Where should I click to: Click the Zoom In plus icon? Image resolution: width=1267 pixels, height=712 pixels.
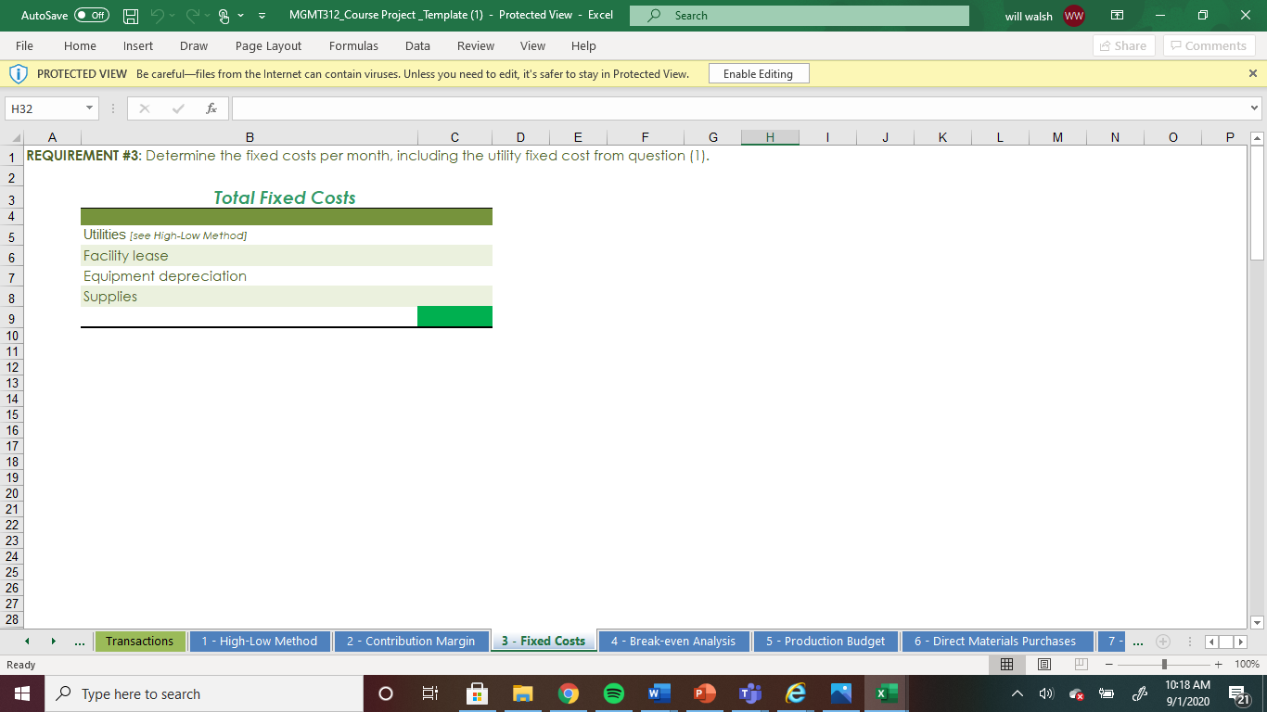click(x=1219, y=664)
